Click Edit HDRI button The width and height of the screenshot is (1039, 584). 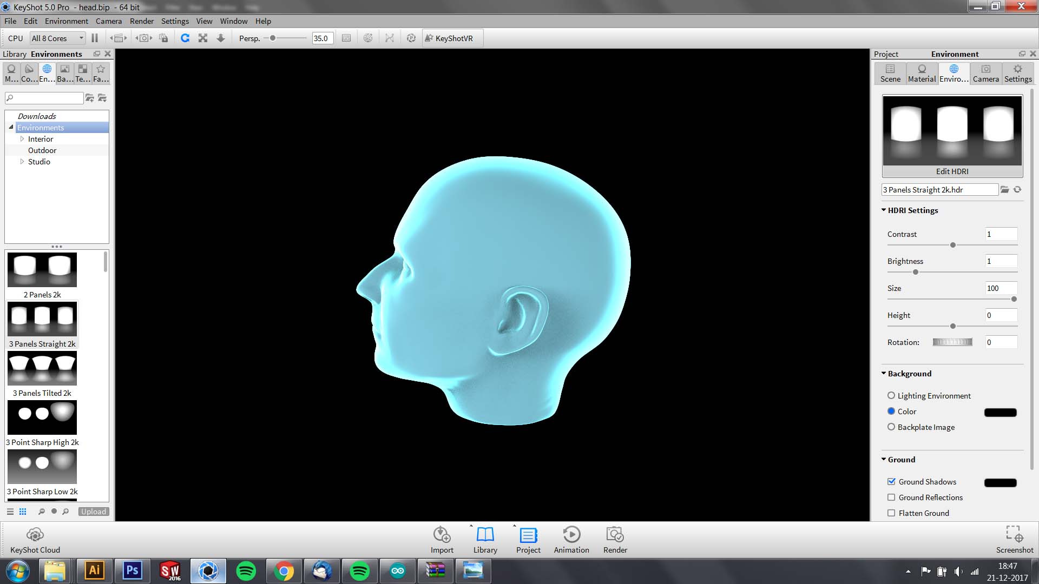click(x=952, y=171)
